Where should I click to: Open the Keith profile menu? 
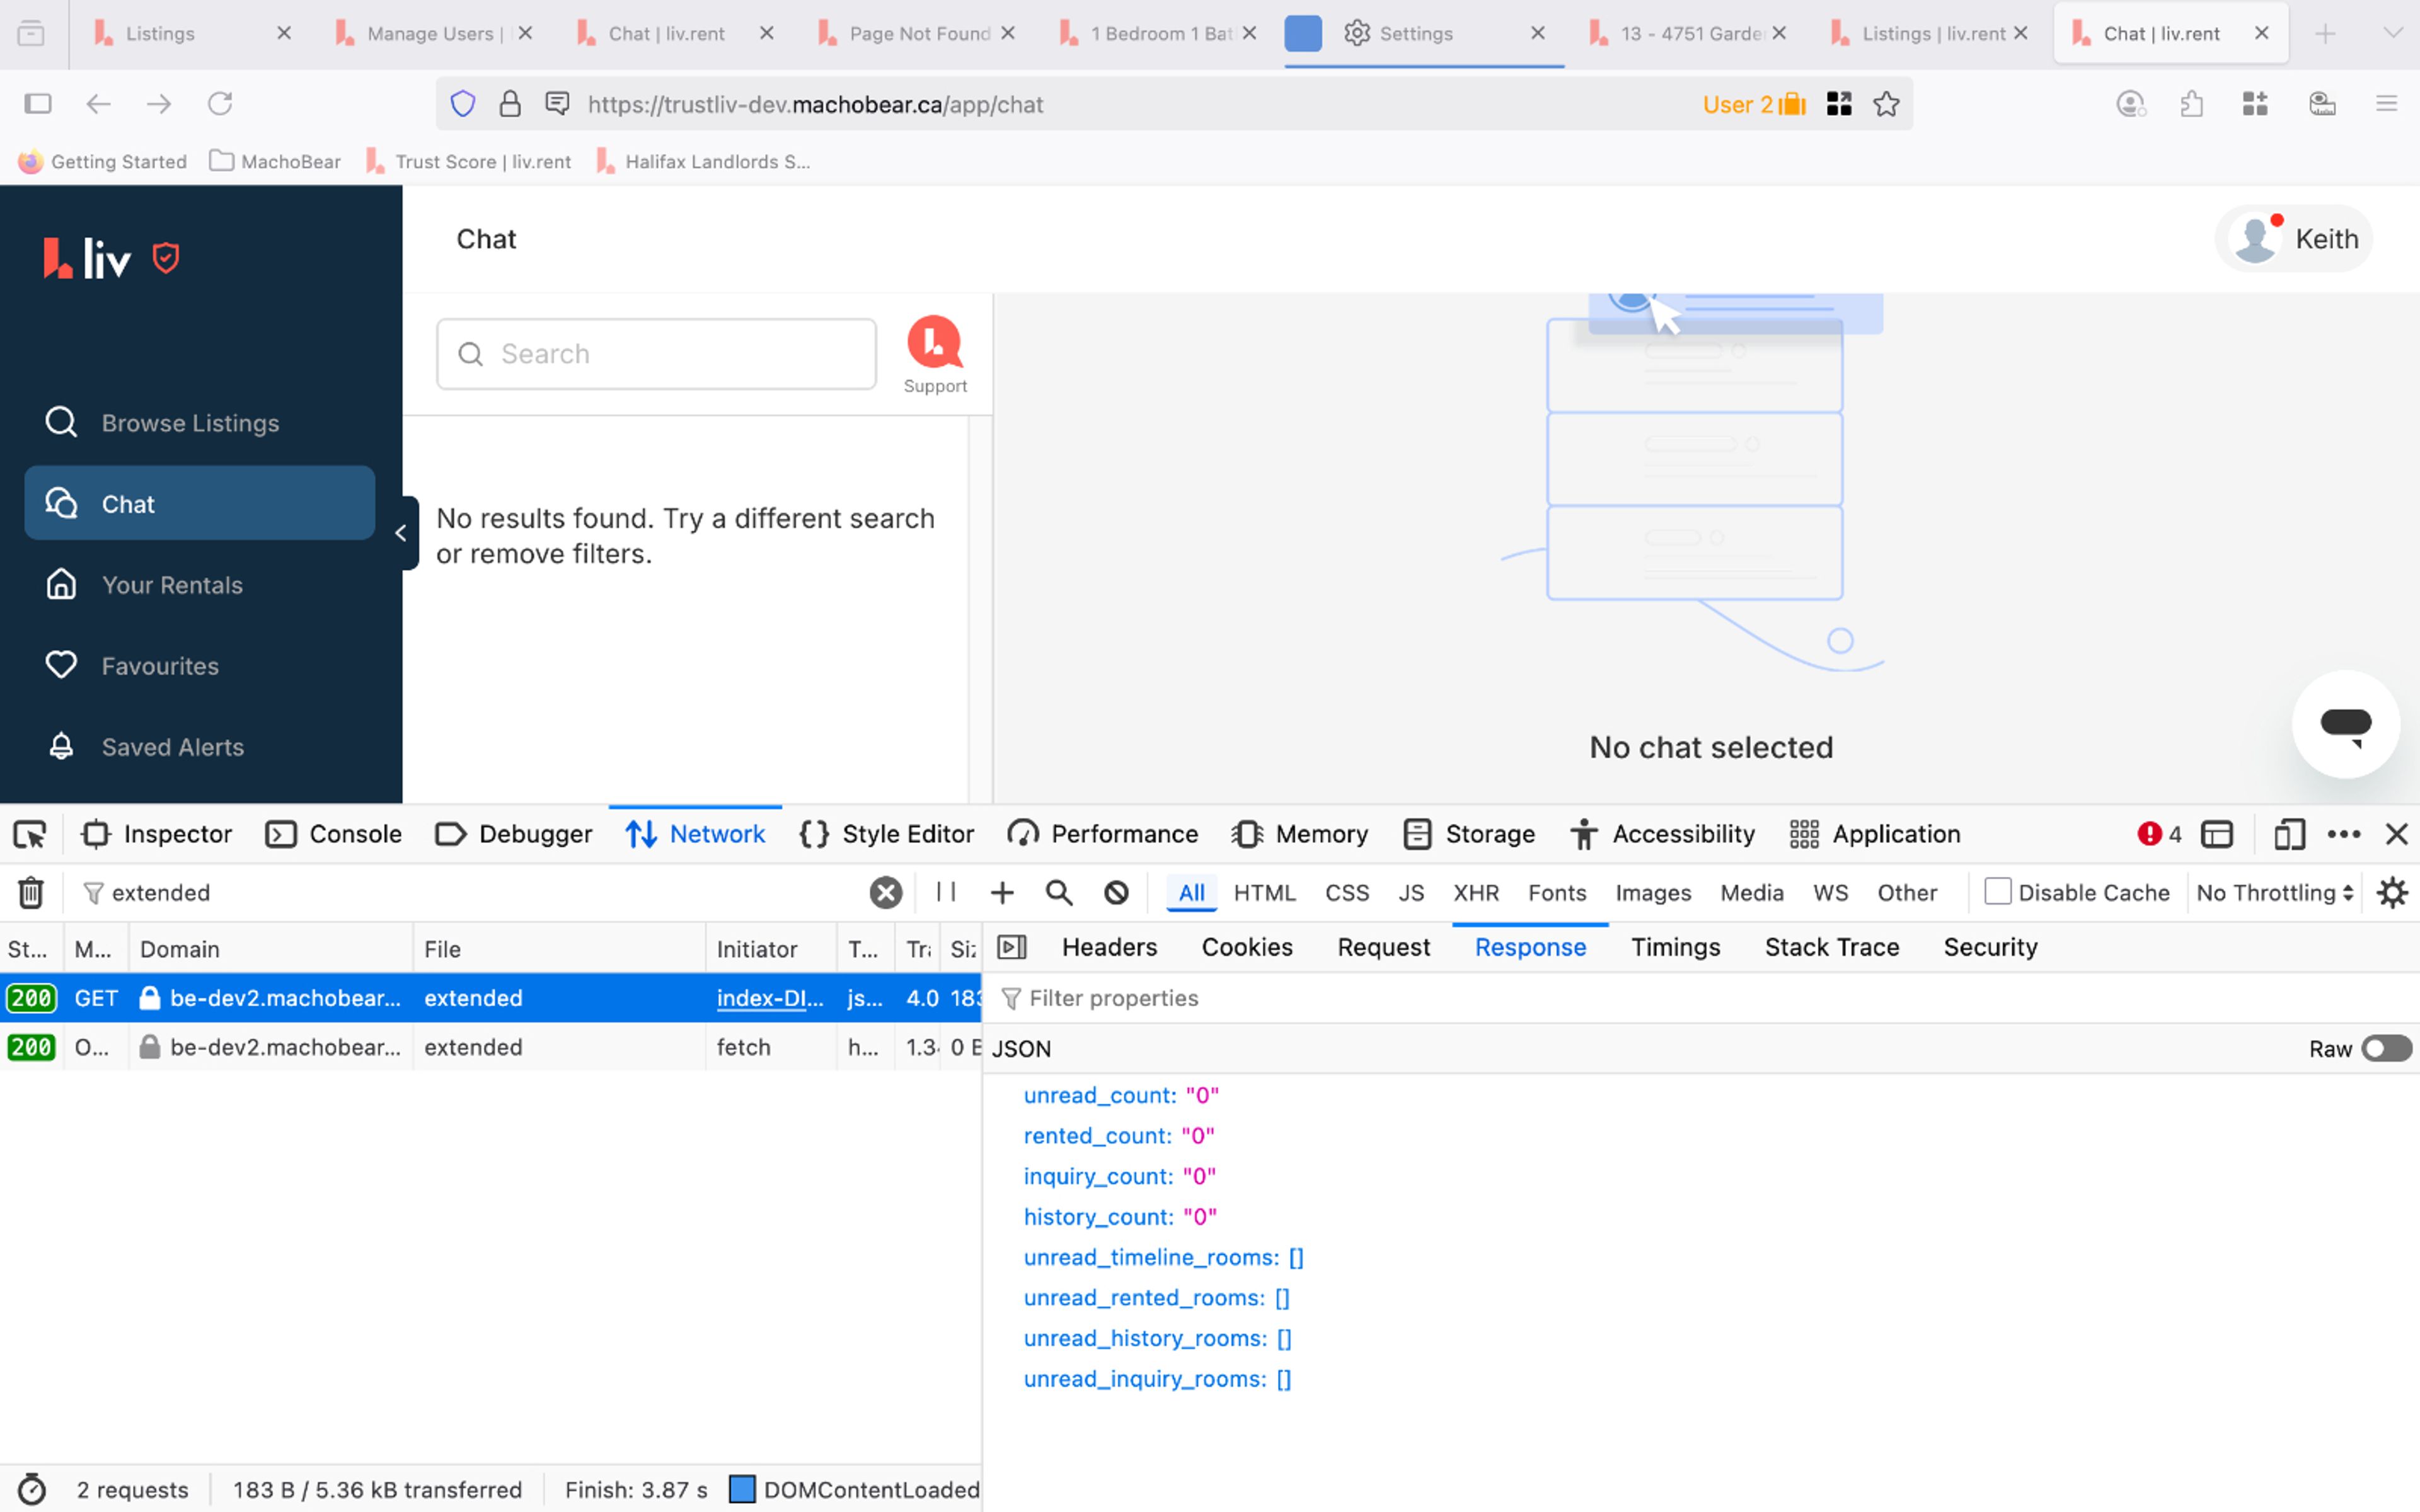(2294, 239)
